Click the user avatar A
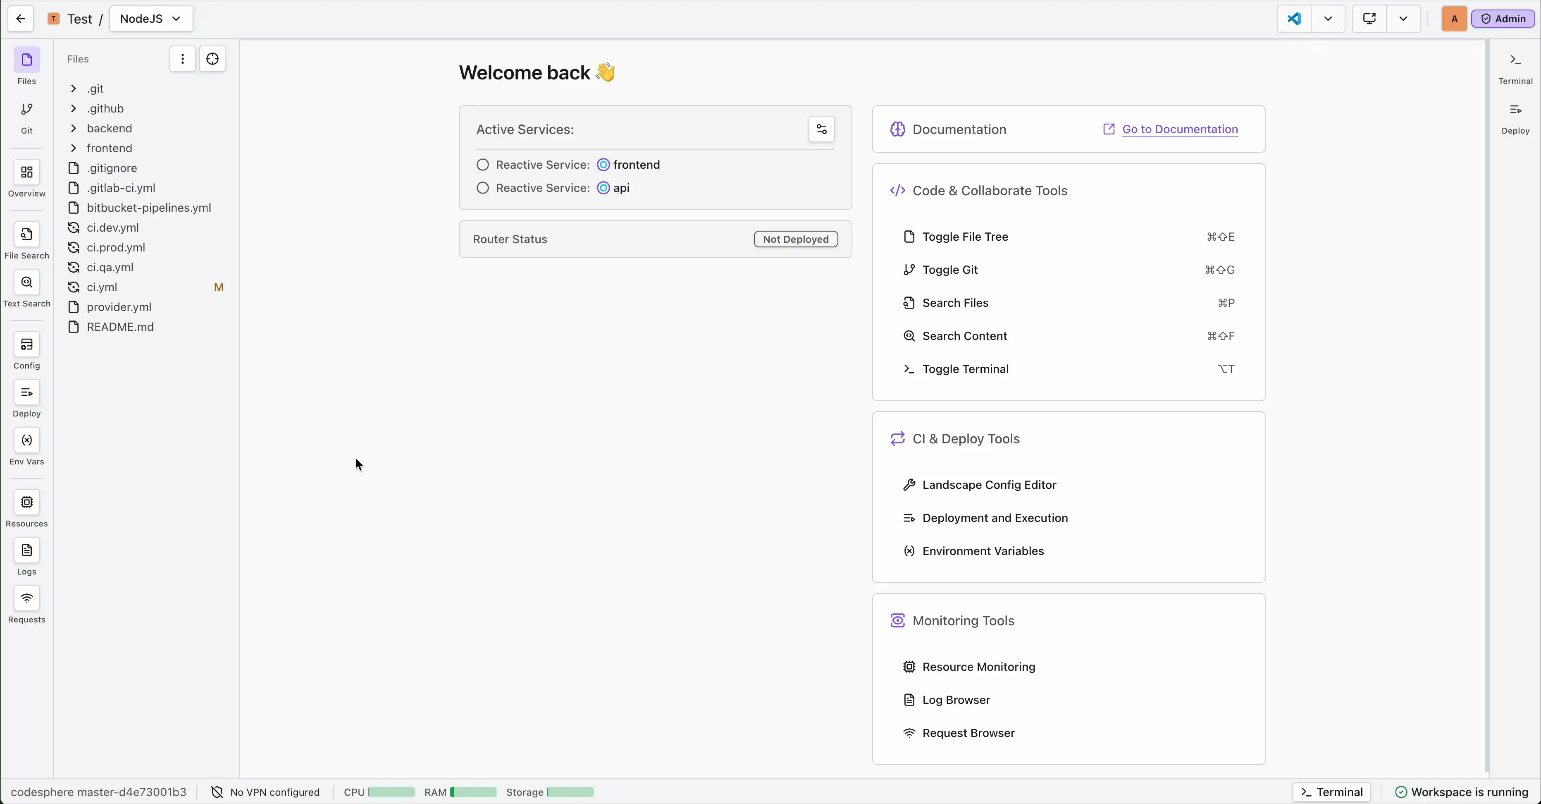1541x804 pixels. pyautogui.click(x=1454, y=19)
